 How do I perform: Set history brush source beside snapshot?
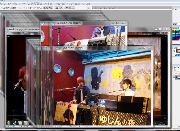pos(174,51)
